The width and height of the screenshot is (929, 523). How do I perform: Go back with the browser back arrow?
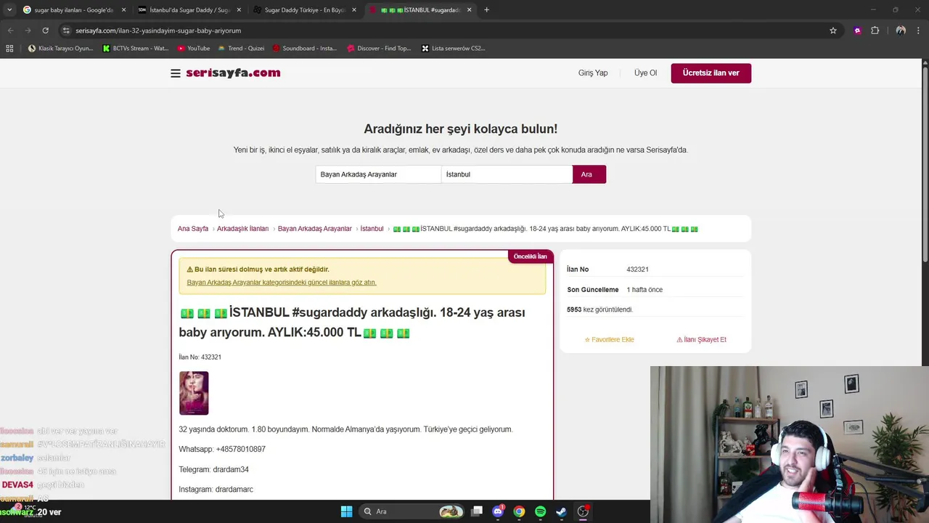point(10,31)
